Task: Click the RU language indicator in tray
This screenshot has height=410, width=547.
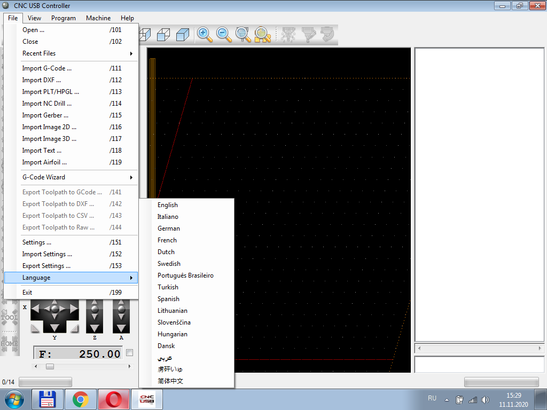Action: pyautogui.click(x=432, y=398)
